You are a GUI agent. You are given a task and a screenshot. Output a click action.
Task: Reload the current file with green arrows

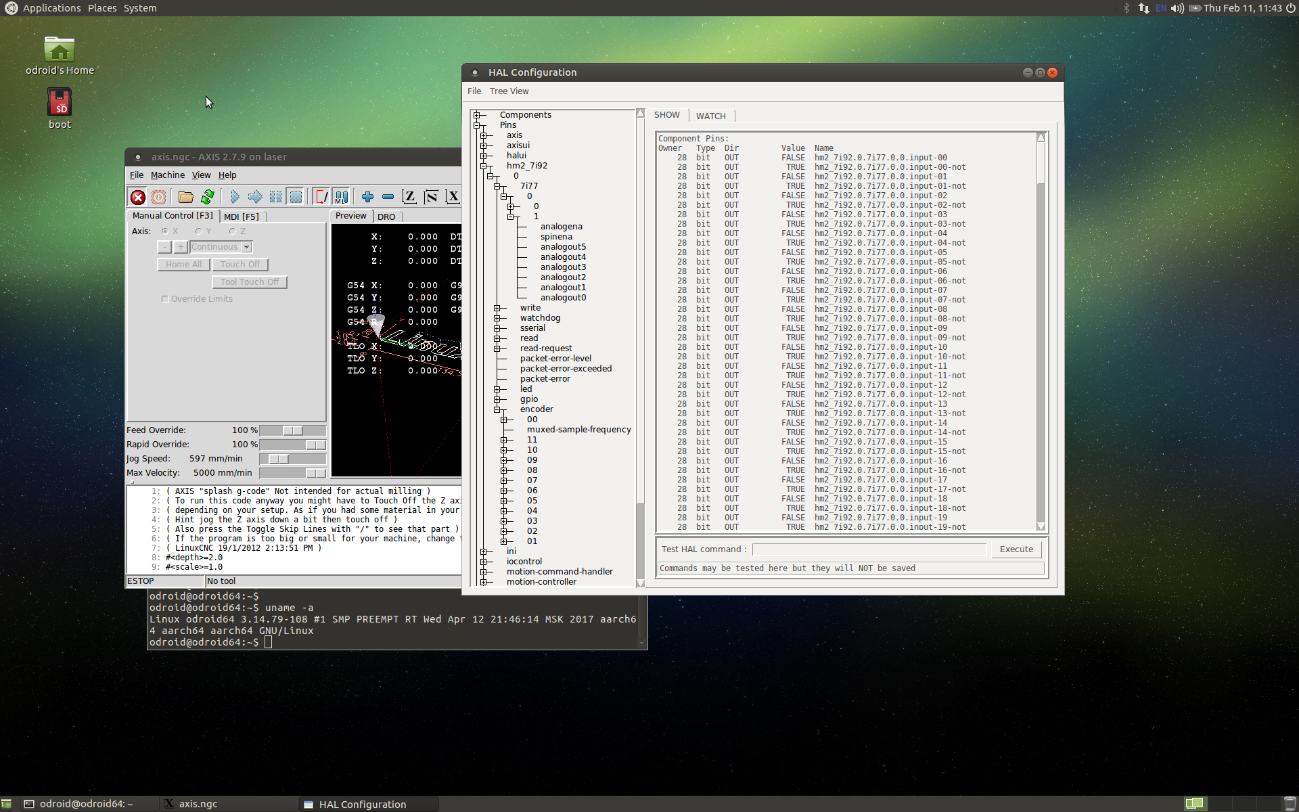tap(208, 197)
